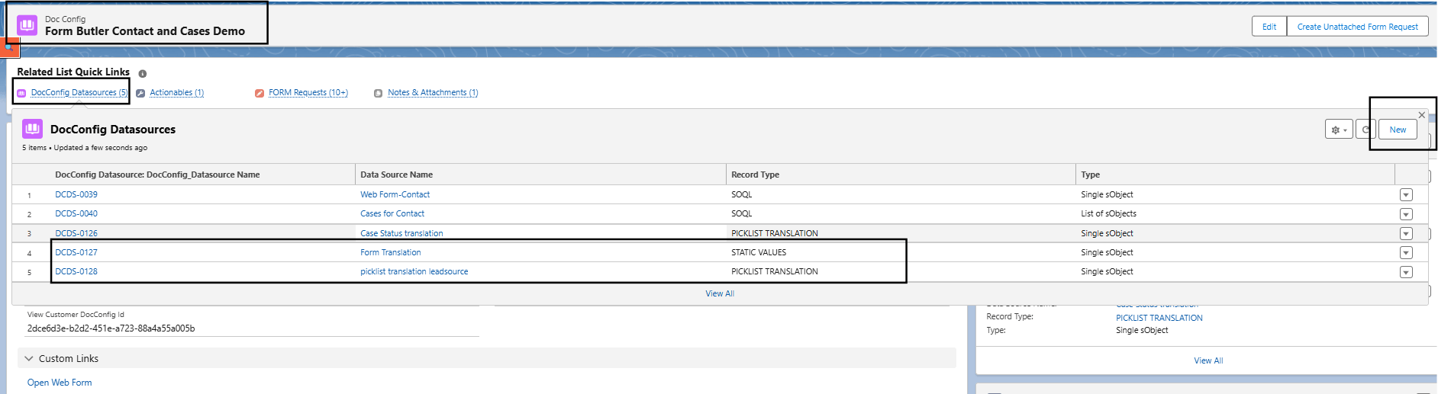Collapse the Custom Links section
This screenshot has height=394, width=1438.
[x=29, y=358]
